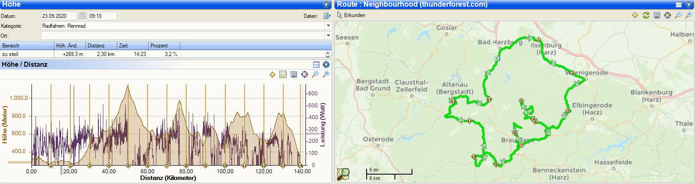Toggle split layout of Höhe / Distanz panel
Image resolution: width=695 pixels, height=184 pixels.
click(x=316, y=64)
